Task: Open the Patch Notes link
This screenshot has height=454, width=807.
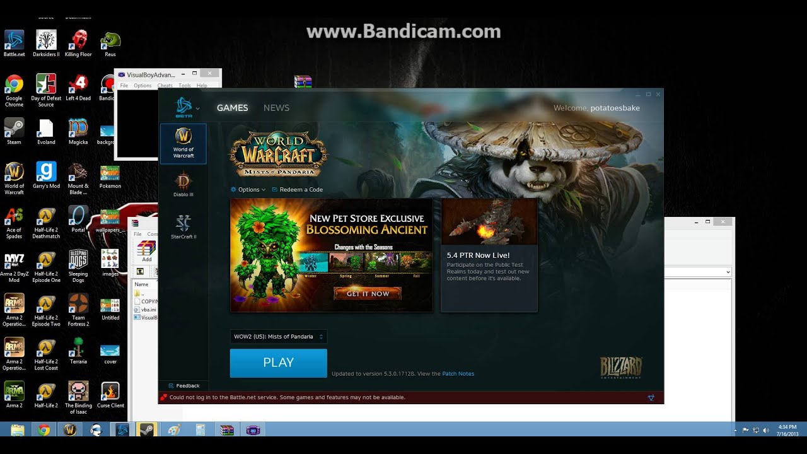Action: click(458, 373)
